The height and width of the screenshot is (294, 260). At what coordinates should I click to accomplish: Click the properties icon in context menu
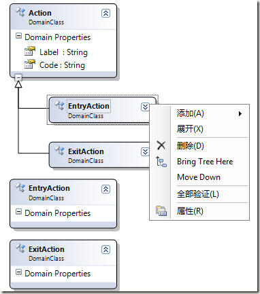click(x=161, y=210)
